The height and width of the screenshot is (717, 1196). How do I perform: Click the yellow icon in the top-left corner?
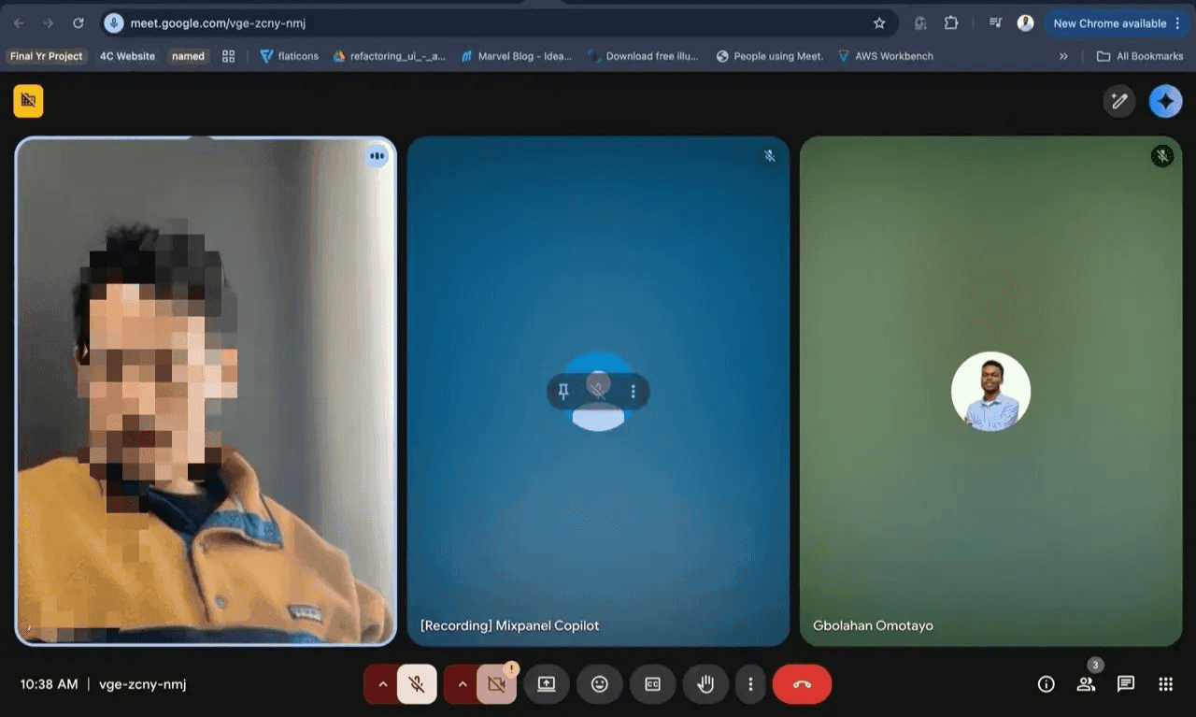pos(28,101)
